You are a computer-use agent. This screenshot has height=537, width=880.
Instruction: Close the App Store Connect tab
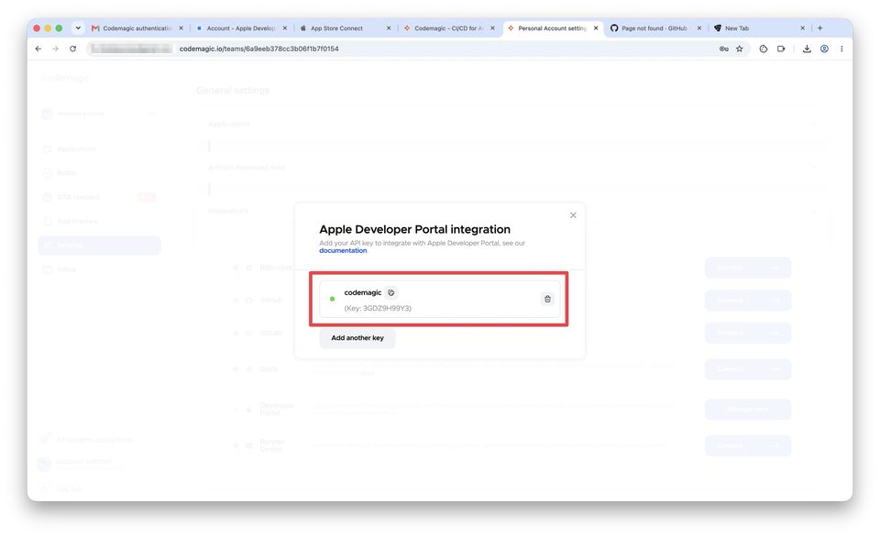click(389, 28)
